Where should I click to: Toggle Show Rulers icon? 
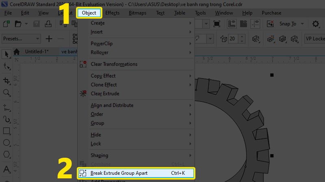(x=232, y=24)
